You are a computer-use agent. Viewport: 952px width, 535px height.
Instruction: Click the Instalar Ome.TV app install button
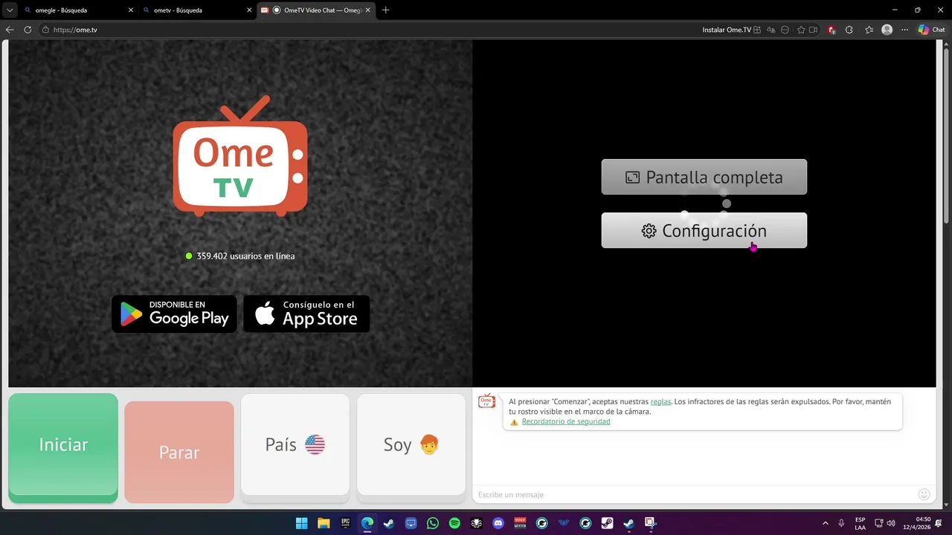click(x=732, y=30)
